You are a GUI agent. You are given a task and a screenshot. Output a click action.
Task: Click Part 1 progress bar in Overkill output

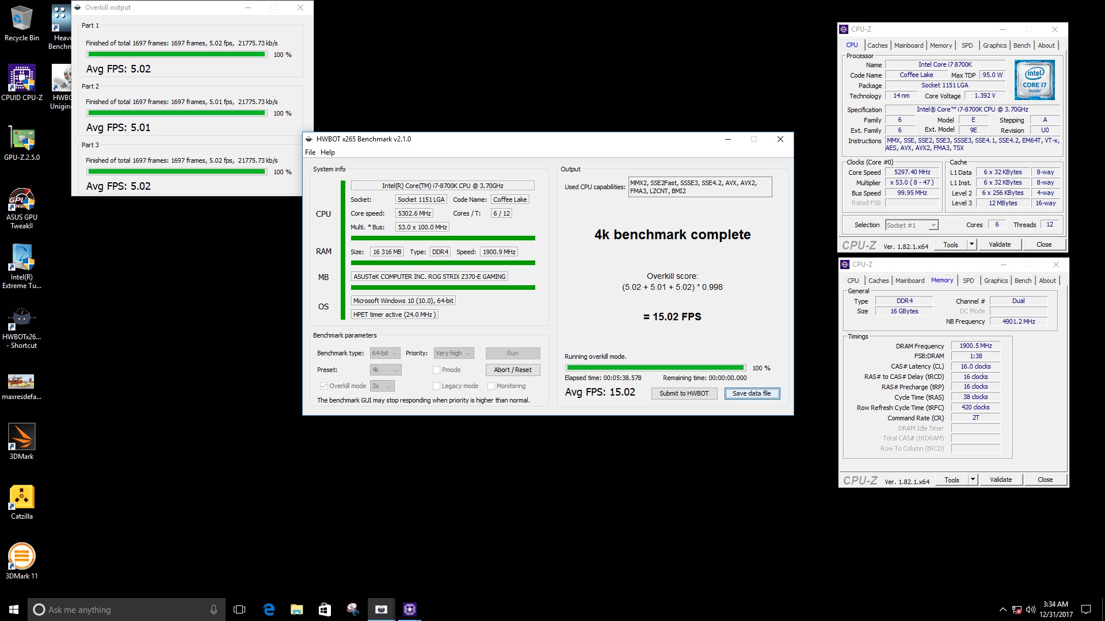point(177,54)
